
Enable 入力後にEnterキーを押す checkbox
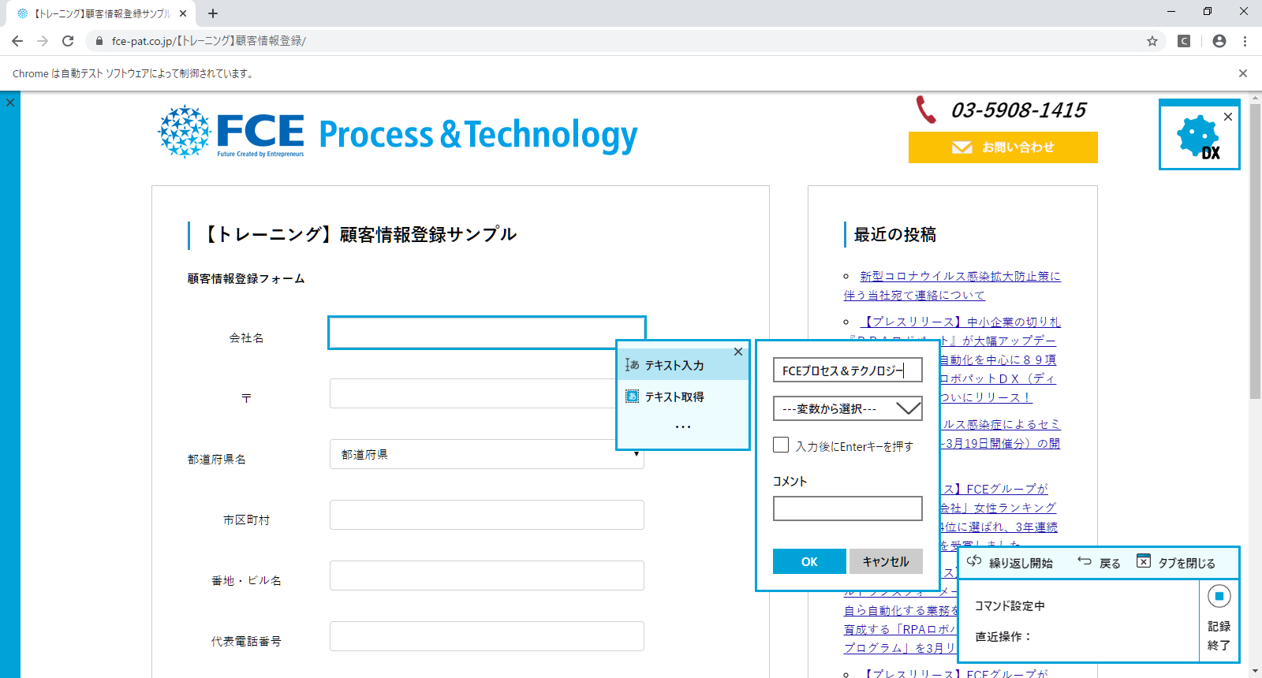coord(781,445)
